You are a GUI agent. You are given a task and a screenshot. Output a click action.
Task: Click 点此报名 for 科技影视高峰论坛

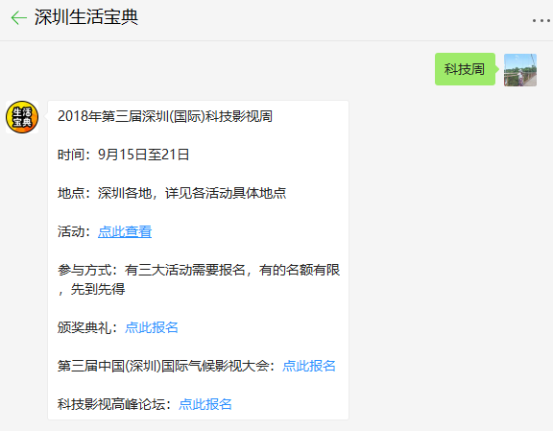[x=205, y=404]
